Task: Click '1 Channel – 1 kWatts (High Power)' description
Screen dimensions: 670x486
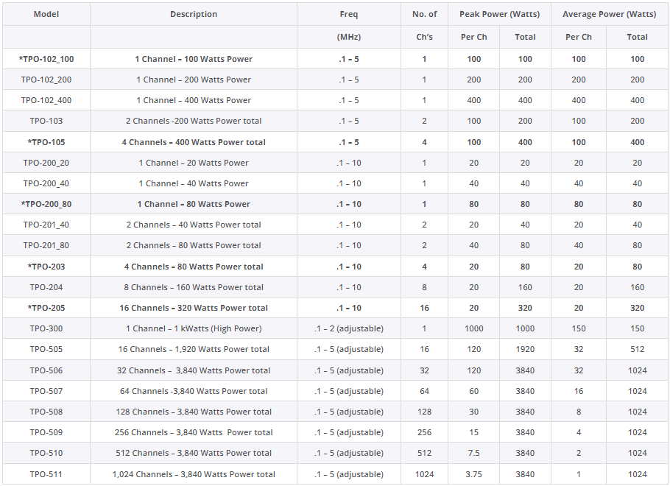Action: coord(194,328)
